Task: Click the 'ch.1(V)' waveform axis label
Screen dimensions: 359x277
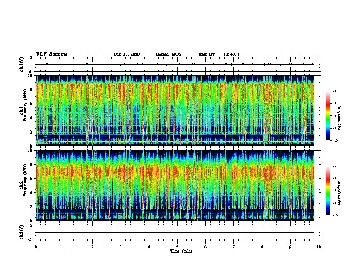Action: [x=22, y=64]
